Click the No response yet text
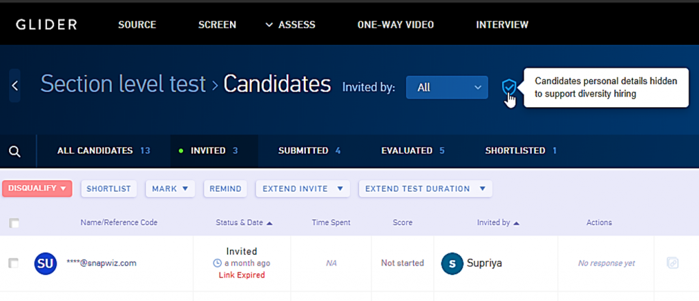This screenshot has height=301, width=699. (x=607, y=263)
